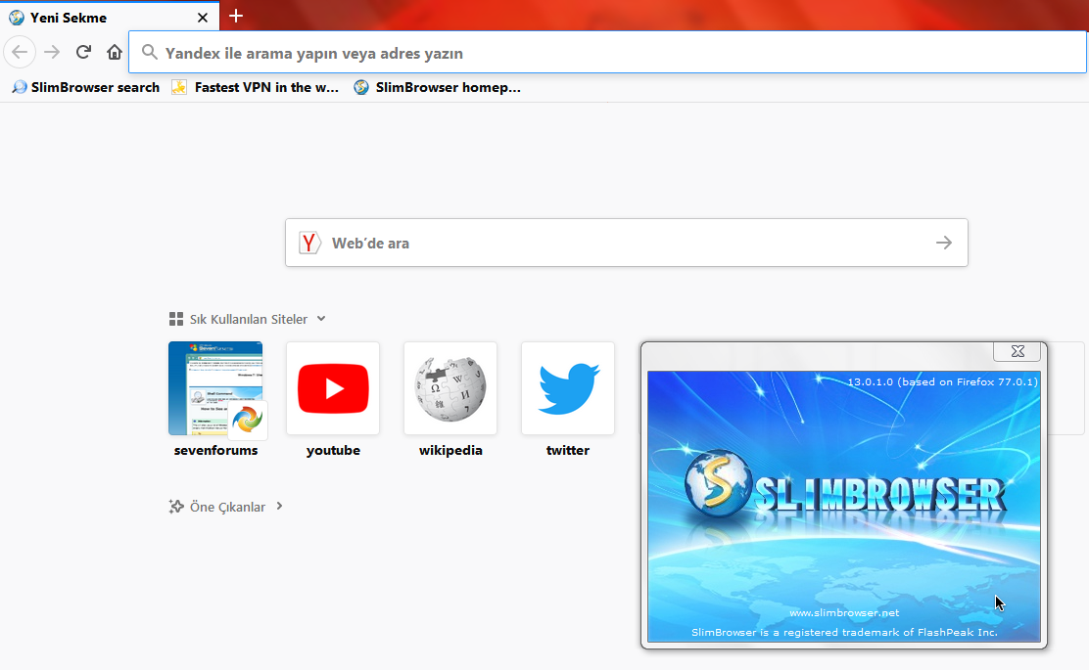Screen dimensions: 1089x670
Task: Click the wikipedia label text
Action: click(x=450, y=450)
